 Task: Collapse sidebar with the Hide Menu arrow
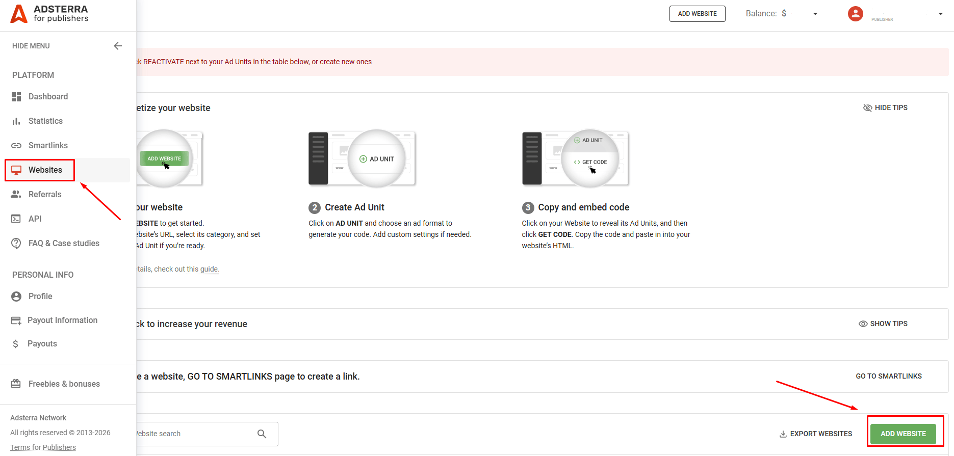tap(118, 46)
